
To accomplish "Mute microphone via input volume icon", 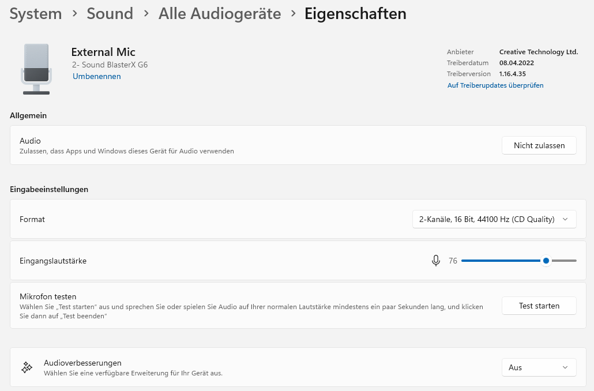I will (x=436, y=261).
